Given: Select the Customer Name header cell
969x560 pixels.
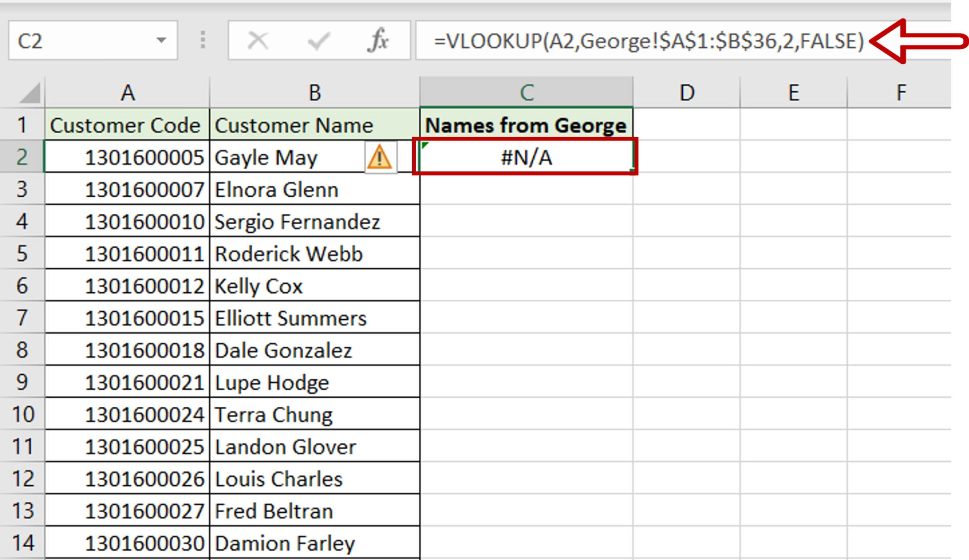Looking at the screenshot, I should point(315,125).
